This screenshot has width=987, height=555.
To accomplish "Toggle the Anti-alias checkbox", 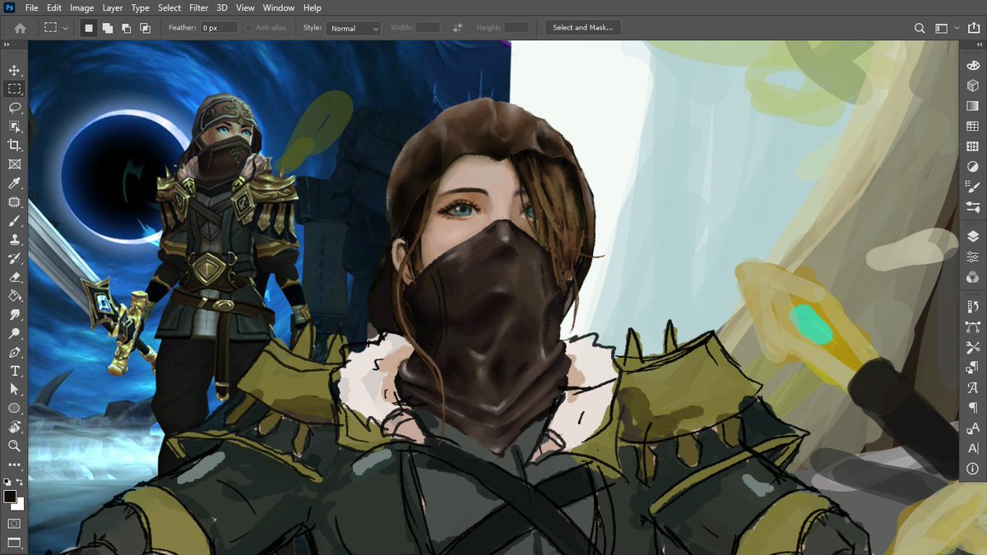I will point(249,28).
